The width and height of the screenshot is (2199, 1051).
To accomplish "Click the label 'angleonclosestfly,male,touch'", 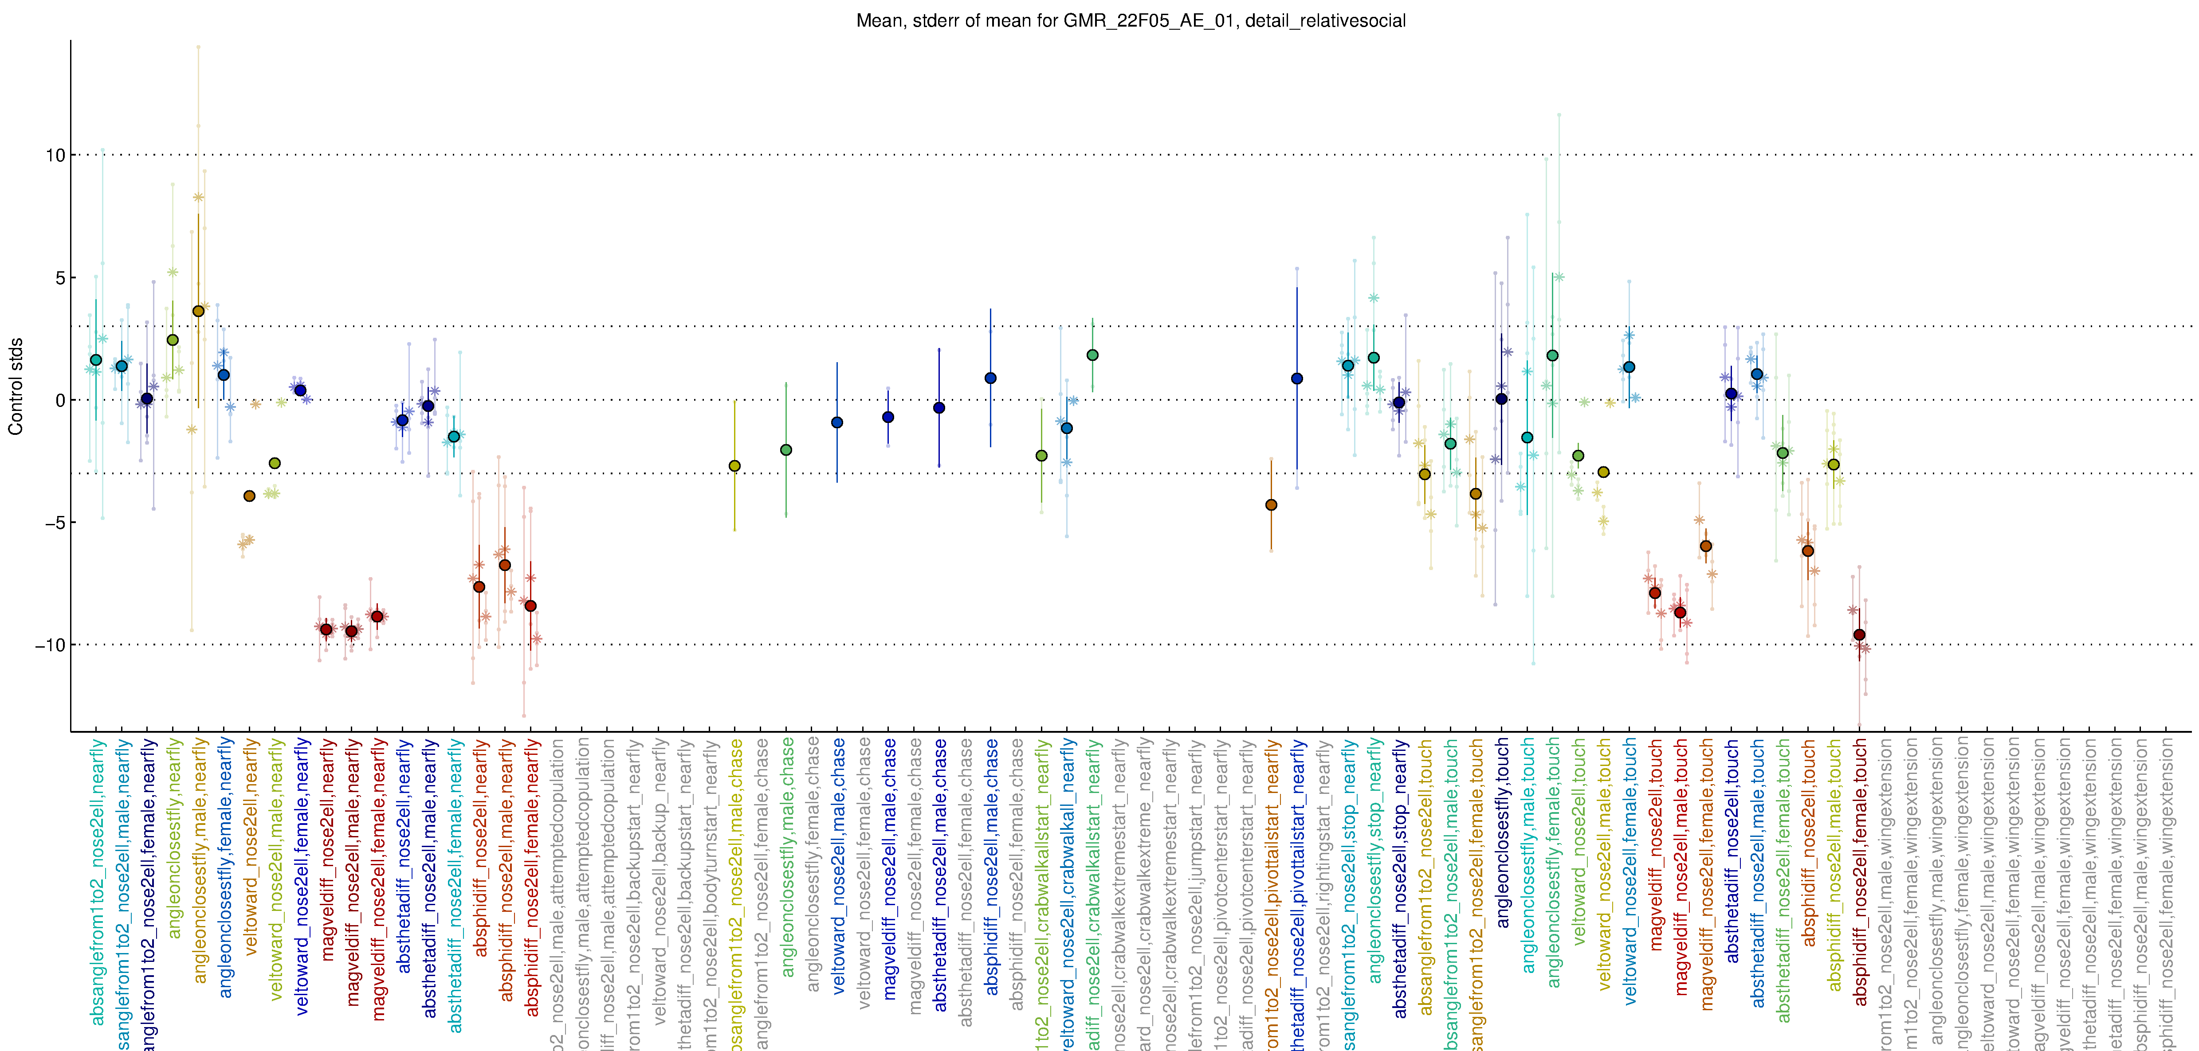I will pos(1529,856).
